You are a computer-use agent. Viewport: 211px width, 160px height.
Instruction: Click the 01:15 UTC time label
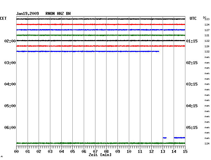pos(192,41)
